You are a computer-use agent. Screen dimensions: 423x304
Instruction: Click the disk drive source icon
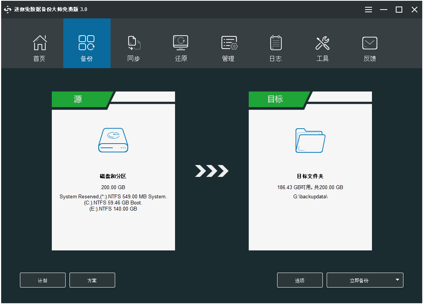[113, 140]
